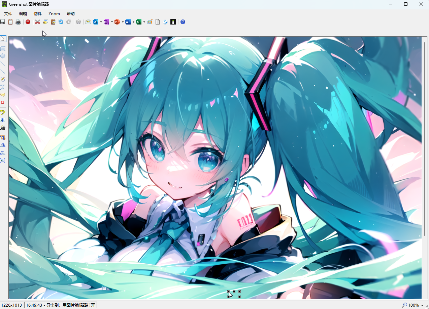Screen dimensions: 429x309
Task: Open the image in MS Paint
Action: point(150,22)
